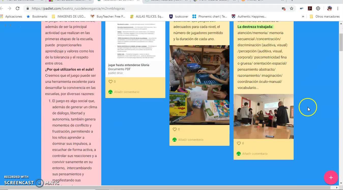Click the 'Documento PDF' label
343x190 pixels.
tap(119, 69)
